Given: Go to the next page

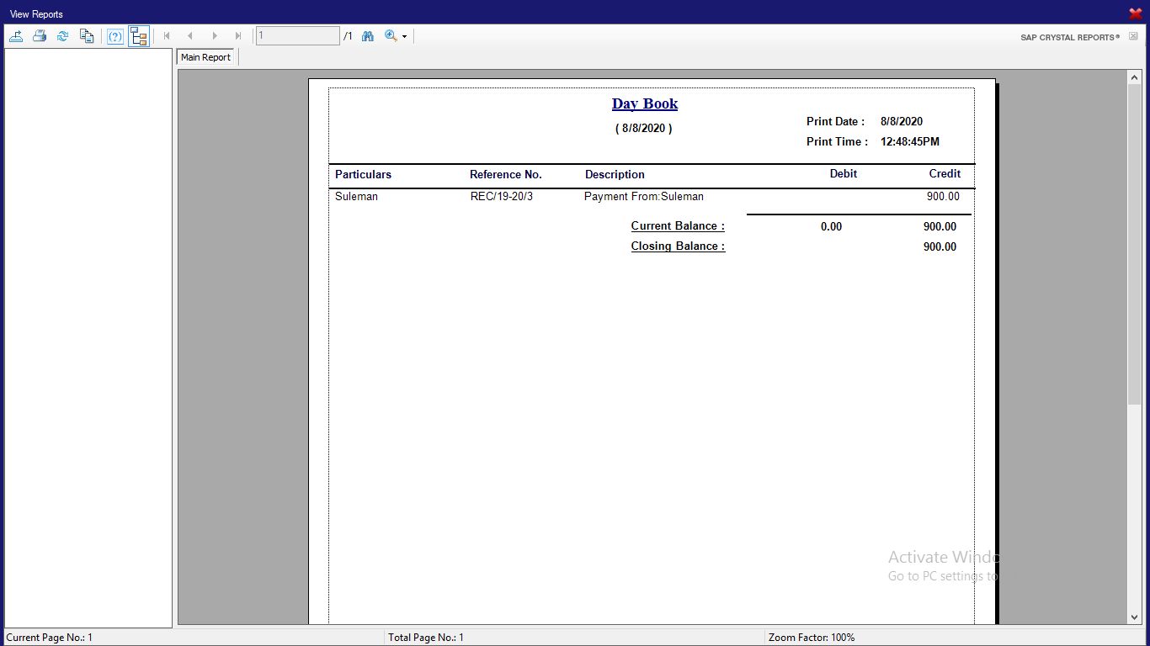Looking at the screenshot, I should pos(215,36).
